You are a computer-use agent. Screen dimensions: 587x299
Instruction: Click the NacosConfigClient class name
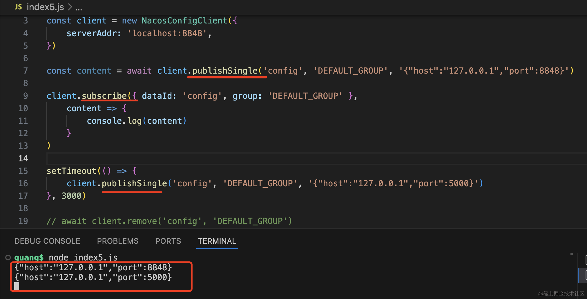[x=184, y=21]
